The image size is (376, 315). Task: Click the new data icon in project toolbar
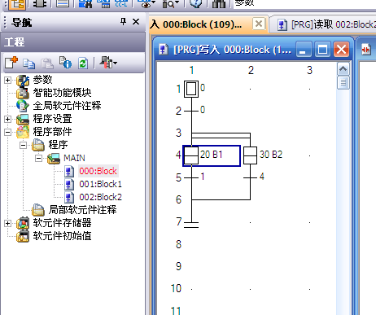click(11, 63)
